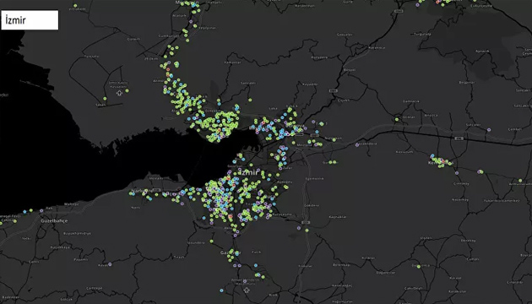Select the green dot beside Kaklıç airport
Screen dimensions: 532x304
tap(127, 90)
